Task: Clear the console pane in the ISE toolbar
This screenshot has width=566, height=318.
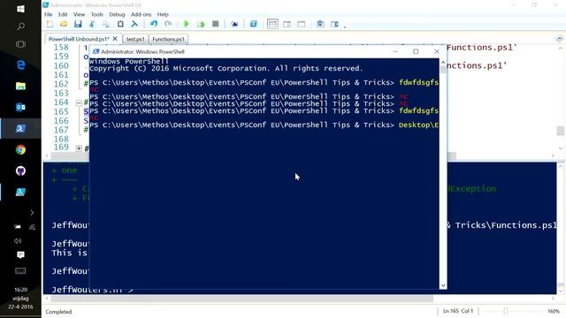Action: click(x=134, y=24)
